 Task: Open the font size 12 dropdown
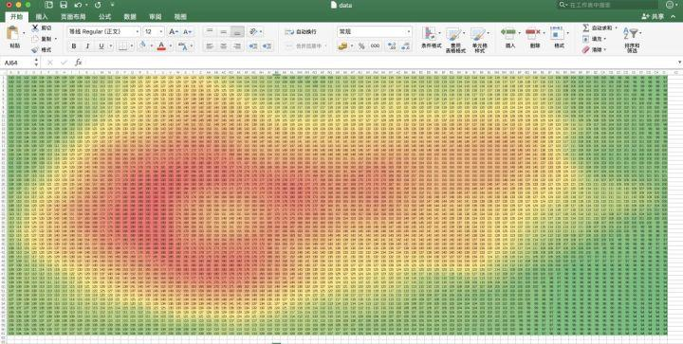(x=161, y=32)
